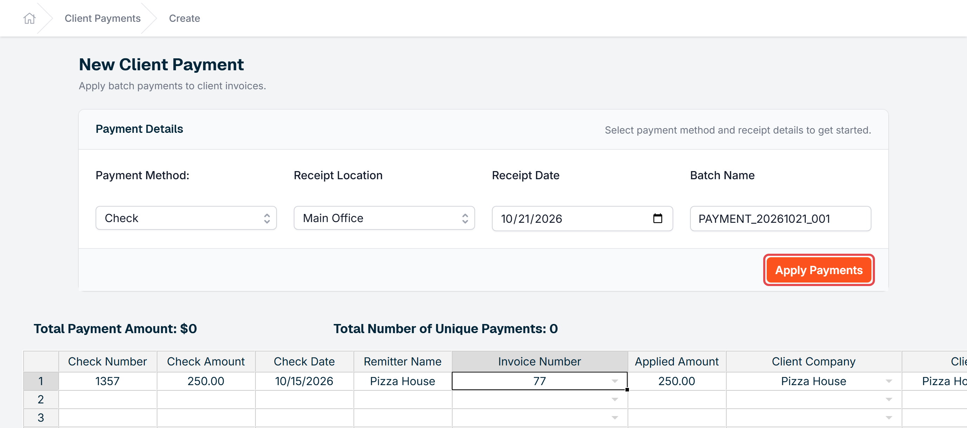
Task: Click Client Company cell Pizza House
Action: pyautogui.click(x=813, y=382)
